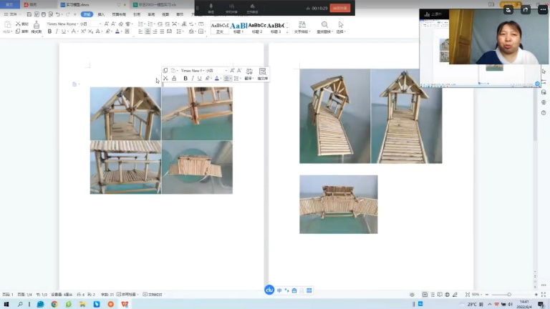Click Italic in the floating mini toolbar
The height and width of the screenshot is (309, 550).
pos(192,78)
